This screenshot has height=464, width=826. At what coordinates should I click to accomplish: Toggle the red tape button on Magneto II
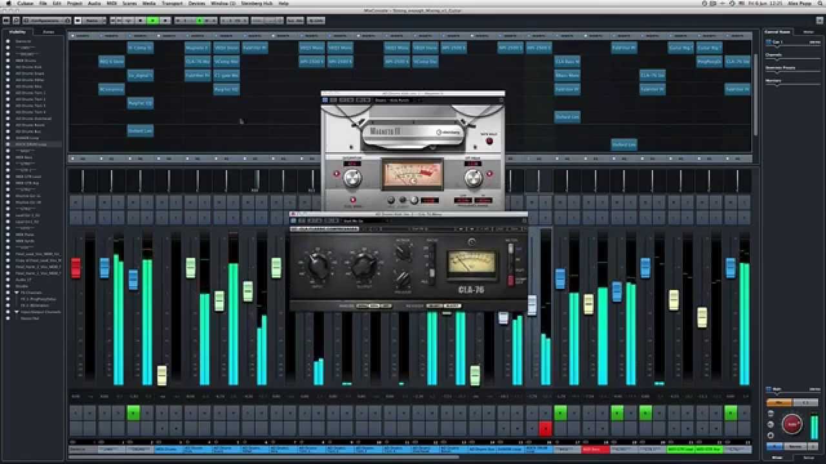489,141
